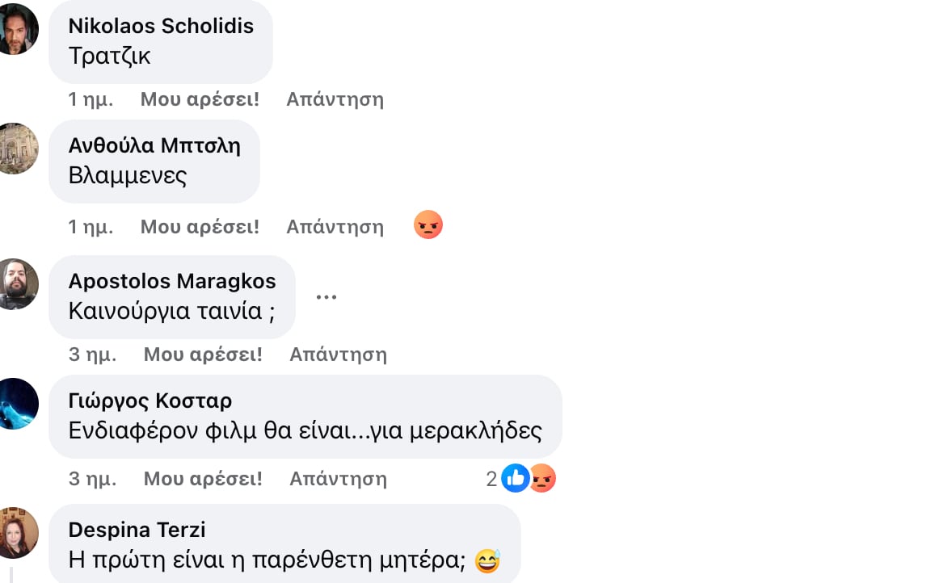
Task: Open the Nikolaos Scholidis name link
Action: pos(161,26)
